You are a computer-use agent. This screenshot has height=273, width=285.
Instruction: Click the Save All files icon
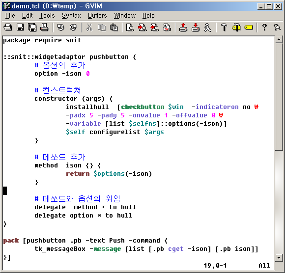pyautogui.click(x=32, y=27)
